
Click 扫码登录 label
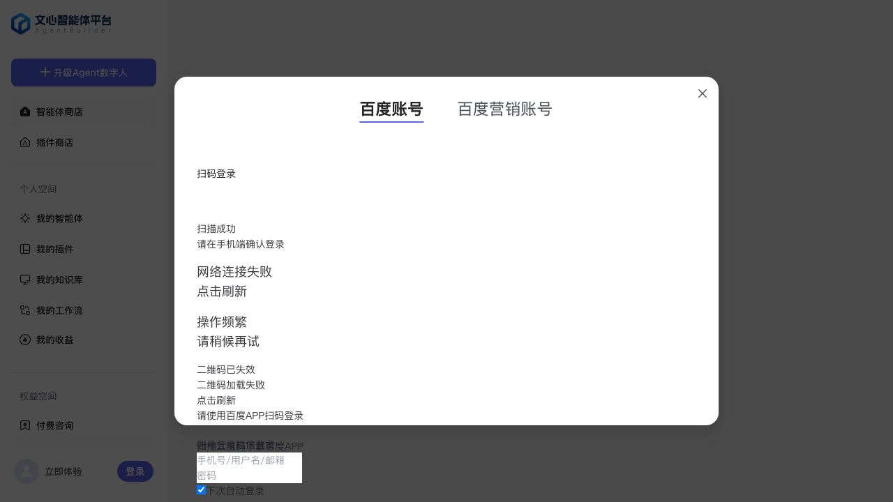point(216,174)
